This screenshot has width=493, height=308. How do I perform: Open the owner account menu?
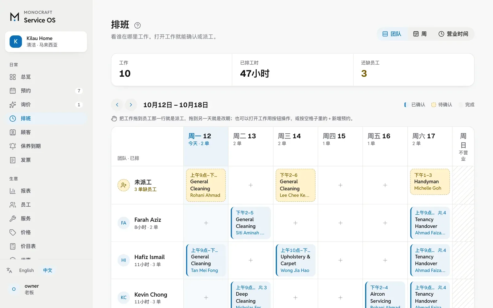point(46,289)
